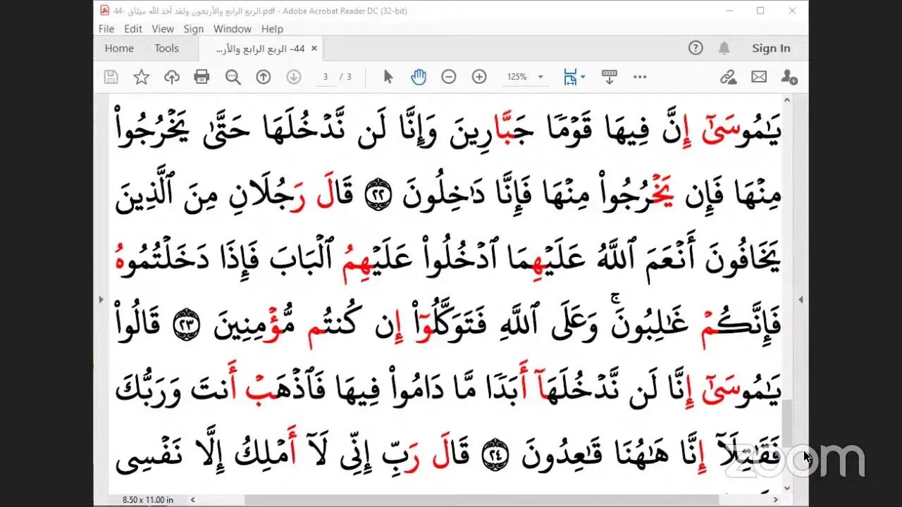This screenshot has width=902, height=507.
Task: Close the open PDF document tab
Action: (314, 49)
